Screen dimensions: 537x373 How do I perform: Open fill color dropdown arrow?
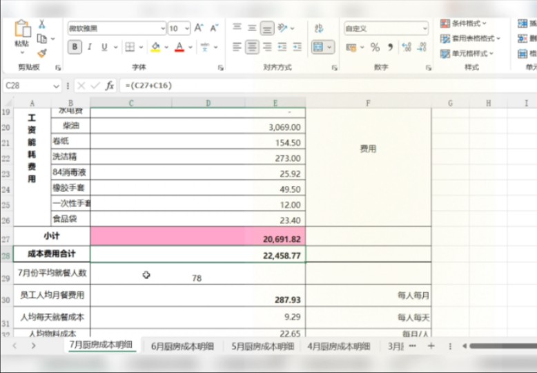click(x=166, y=47)
